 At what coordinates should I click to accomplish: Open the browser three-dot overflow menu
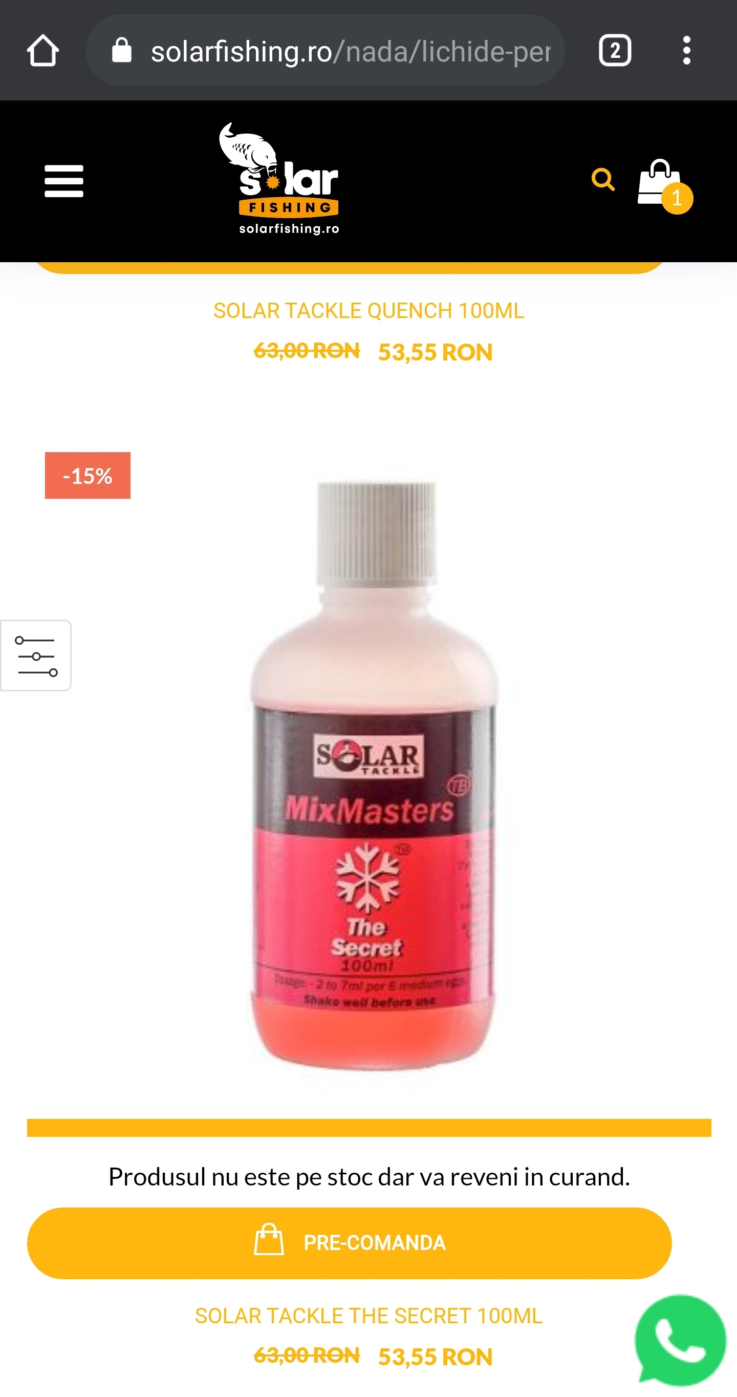(x=687, y=50)
